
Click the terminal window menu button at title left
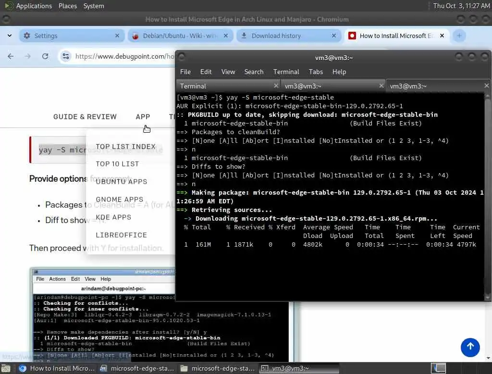[x=181, y=57]
